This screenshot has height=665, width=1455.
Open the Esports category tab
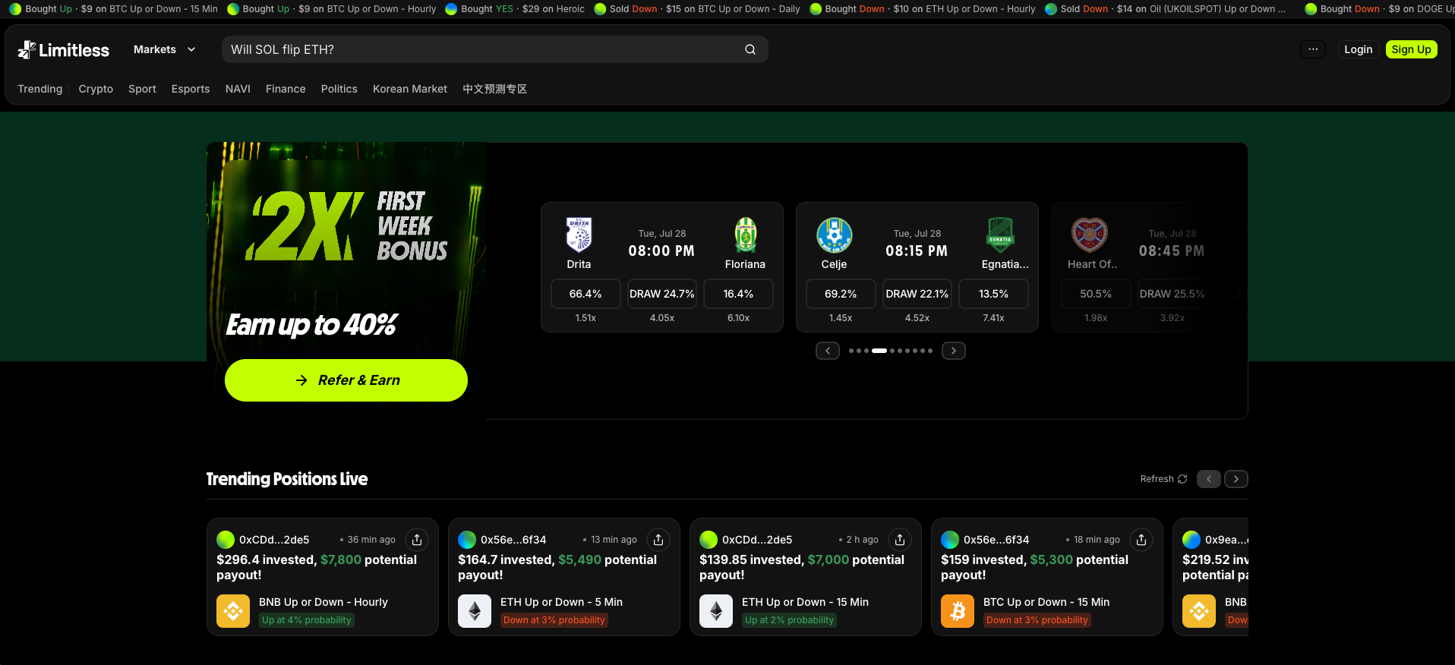coord(191,89)
